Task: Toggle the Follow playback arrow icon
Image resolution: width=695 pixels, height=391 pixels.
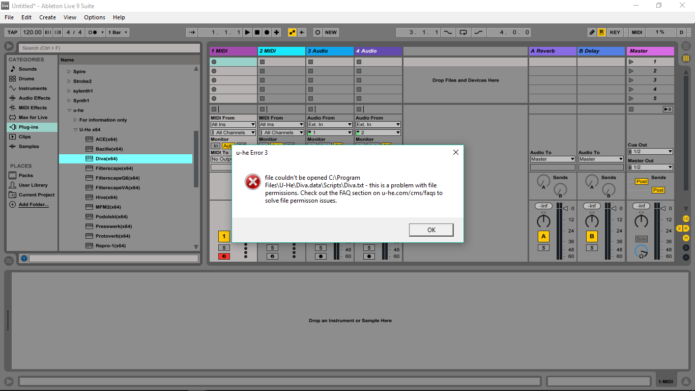Action: pyautogui.click(x=191, y=32)
